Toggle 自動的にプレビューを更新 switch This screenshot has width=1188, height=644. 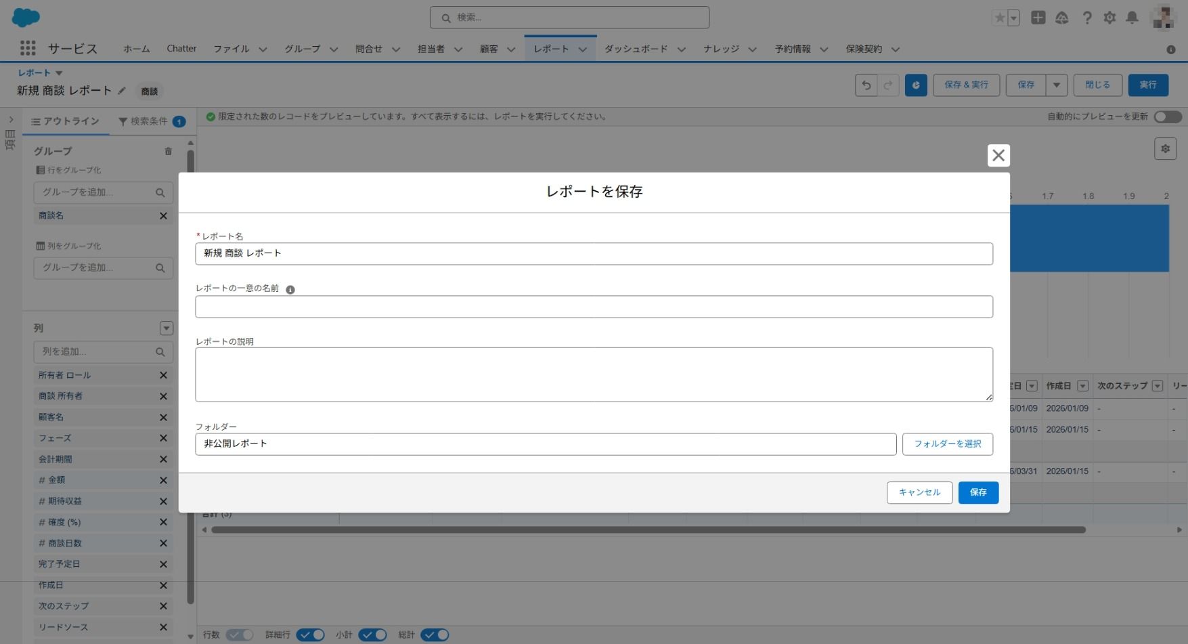pos(1168,117)
